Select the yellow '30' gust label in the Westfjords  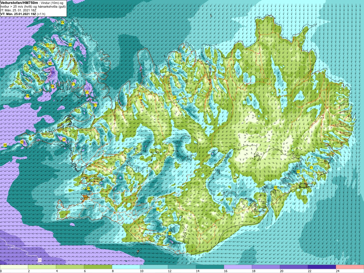[50, 63]
